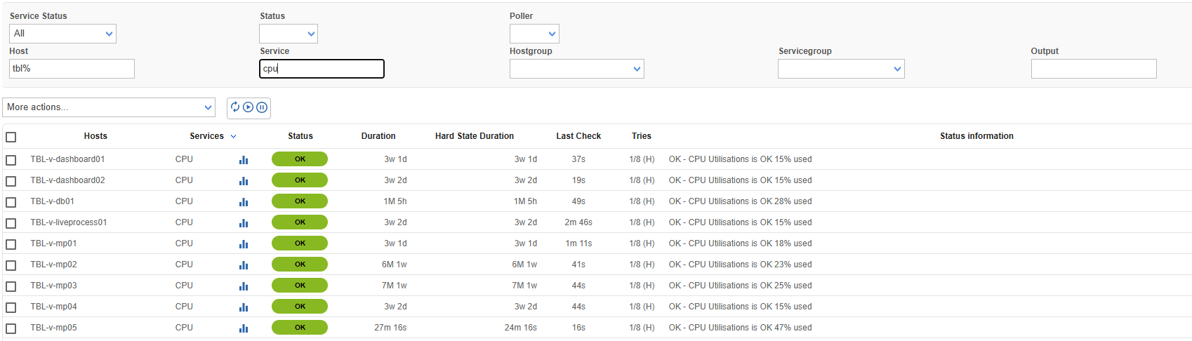Select the TBL-v-mp04 row checkbox
This screenshot has height=341, width=1192.
coord(11,307)
